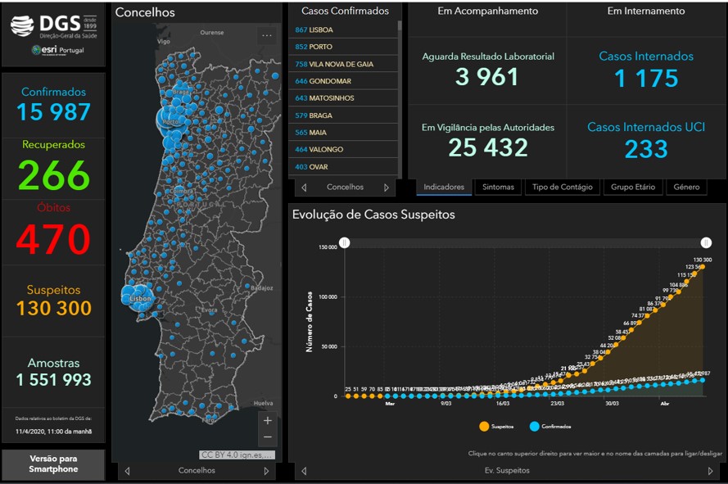Open Versão para Smartphone

53,464
